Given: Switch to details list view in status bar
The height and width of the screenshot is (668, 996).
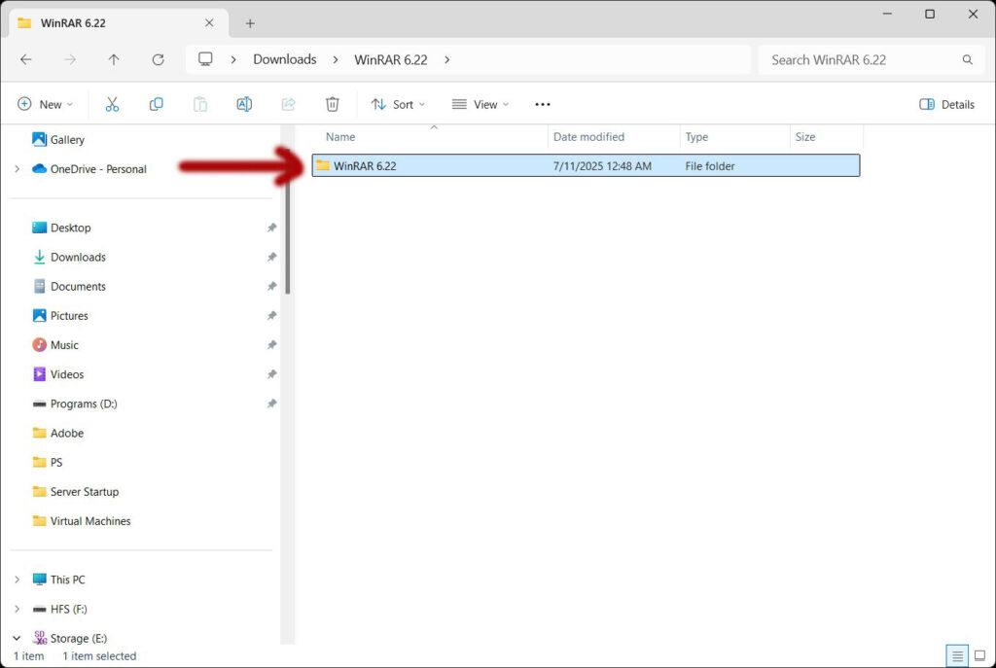Looking at the screenshot, I should tap(957, 655).
